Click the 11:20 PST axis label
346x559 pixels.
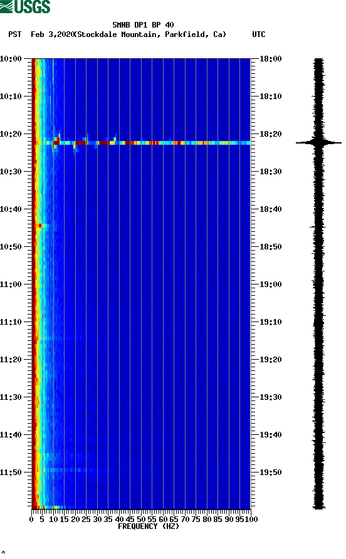coord(11,360)
